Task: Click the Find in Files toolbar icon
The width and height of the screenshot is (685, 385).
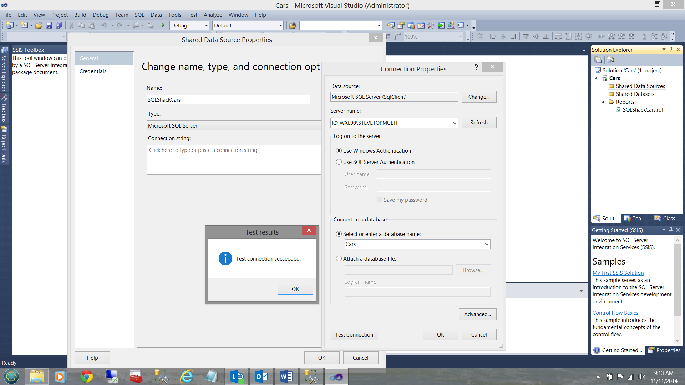Action: 293,25
